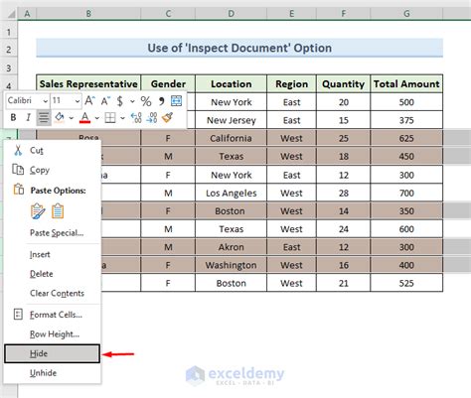Click the Increase Font Size icon
This screenshot has height=398, width=471.
(x=90, y=100)
